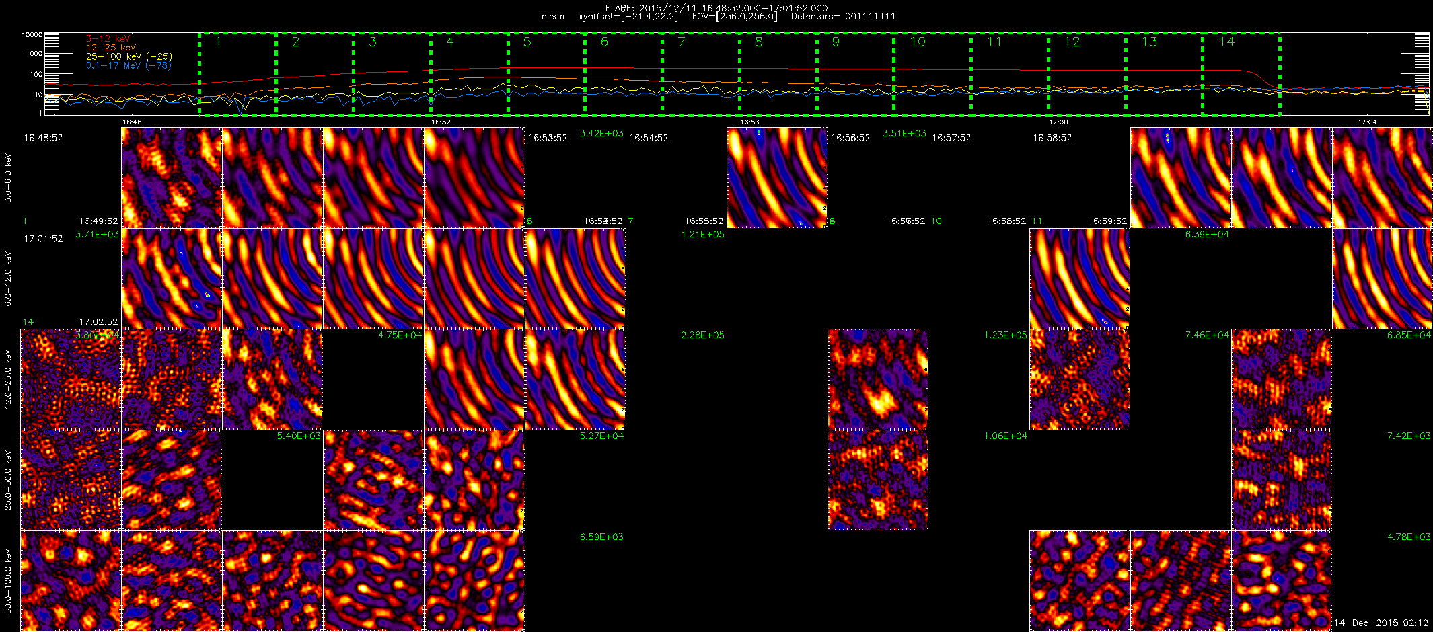The image size is (1433, 632).
Task: Click the 17:02:52 timestamp
Action: coord(98,322)
